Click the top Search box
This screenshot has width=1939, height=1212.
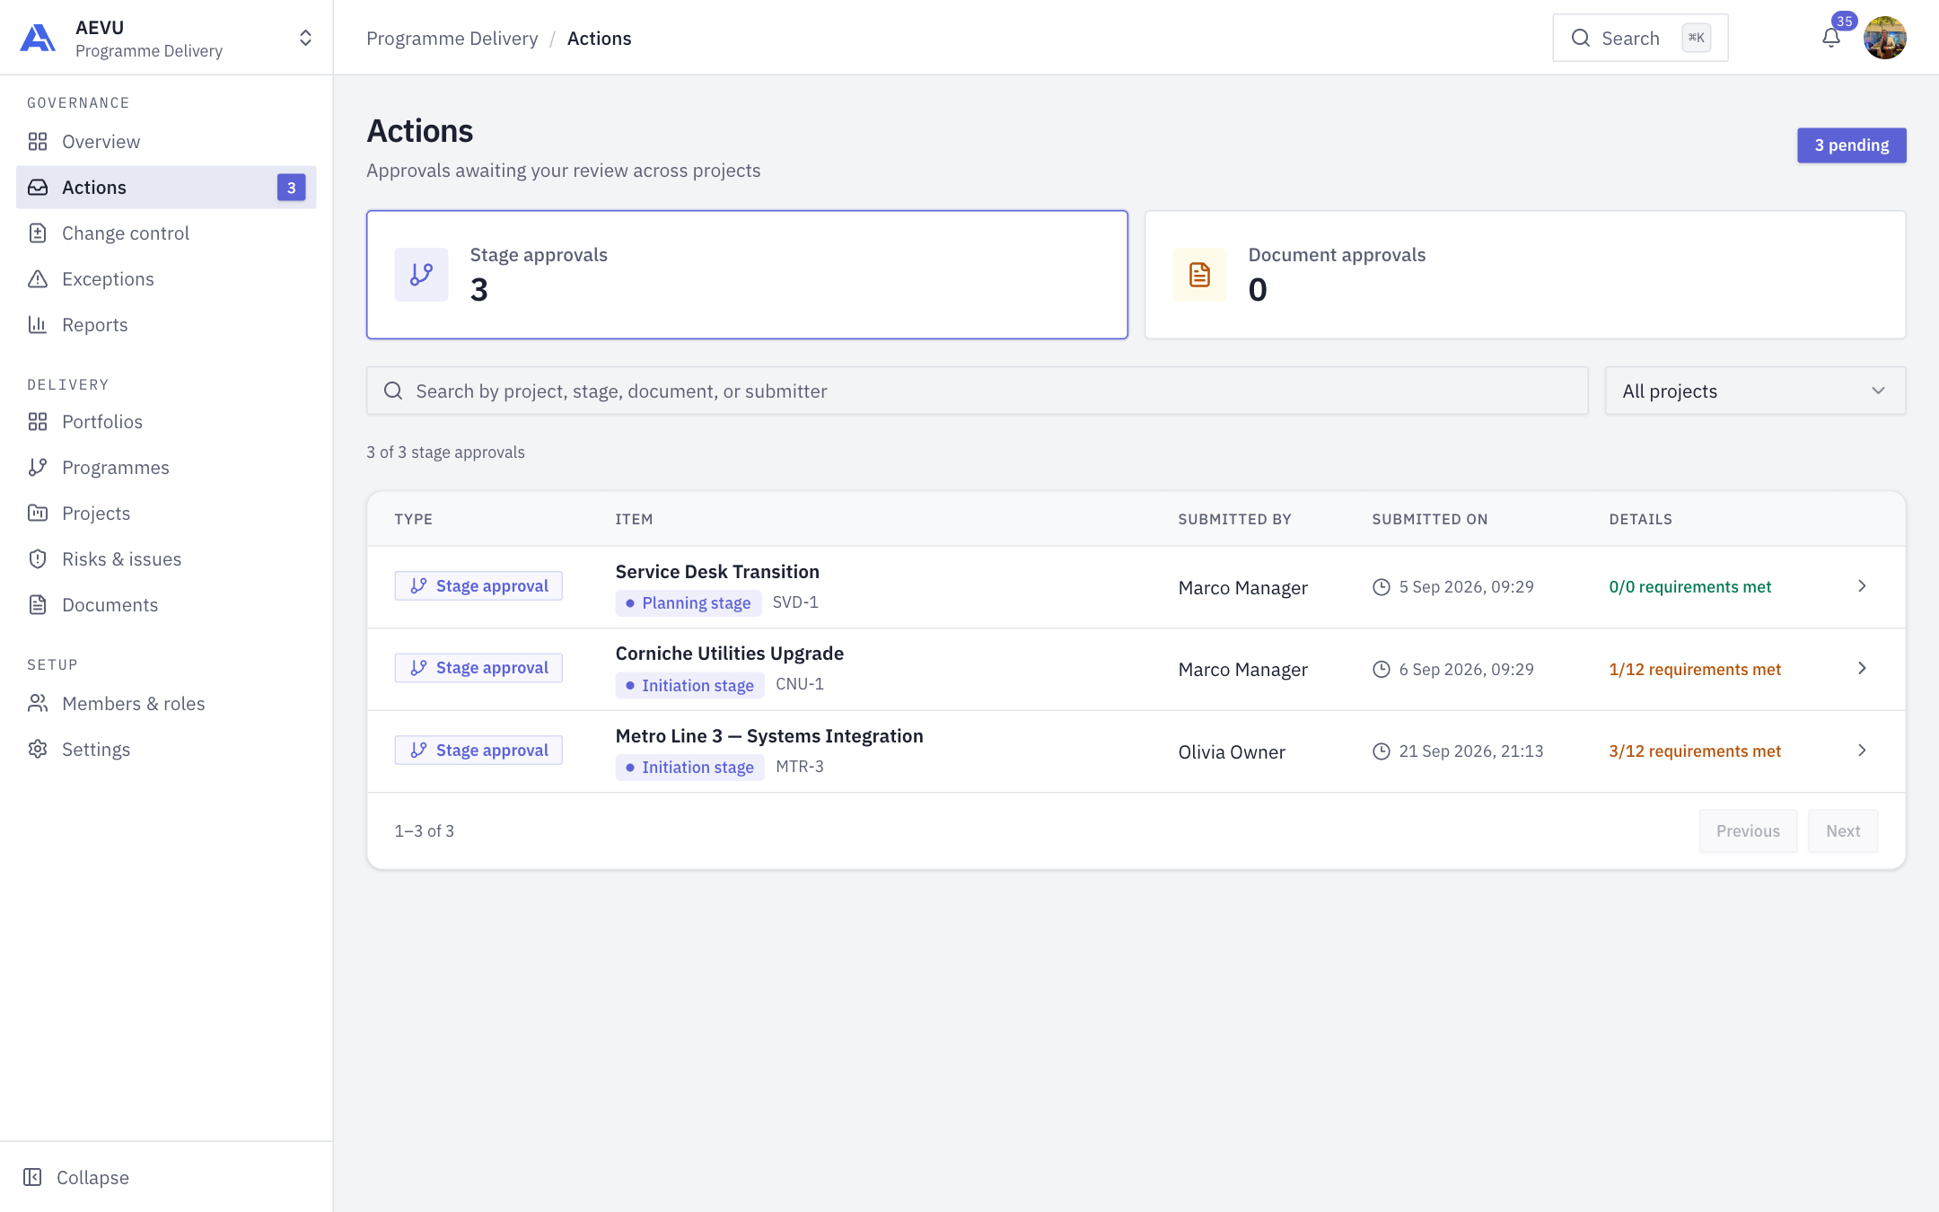click(1640, 38)
